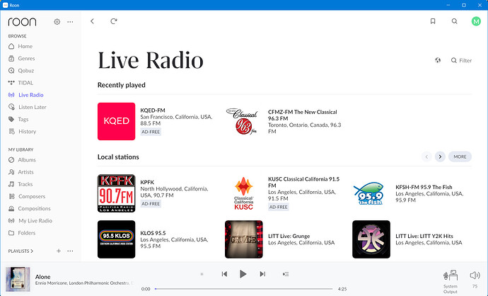This screenshot has width=488, height=296.
Task: Open the sidebar more options menu
Action: tap(70, 22)
